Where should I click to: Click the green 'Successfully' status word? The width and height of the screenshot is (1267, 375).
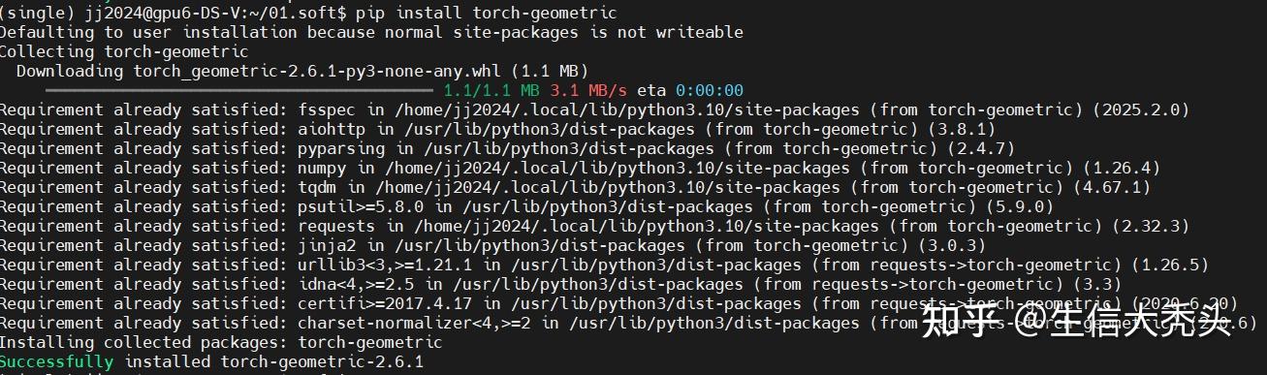coord(56,361)
